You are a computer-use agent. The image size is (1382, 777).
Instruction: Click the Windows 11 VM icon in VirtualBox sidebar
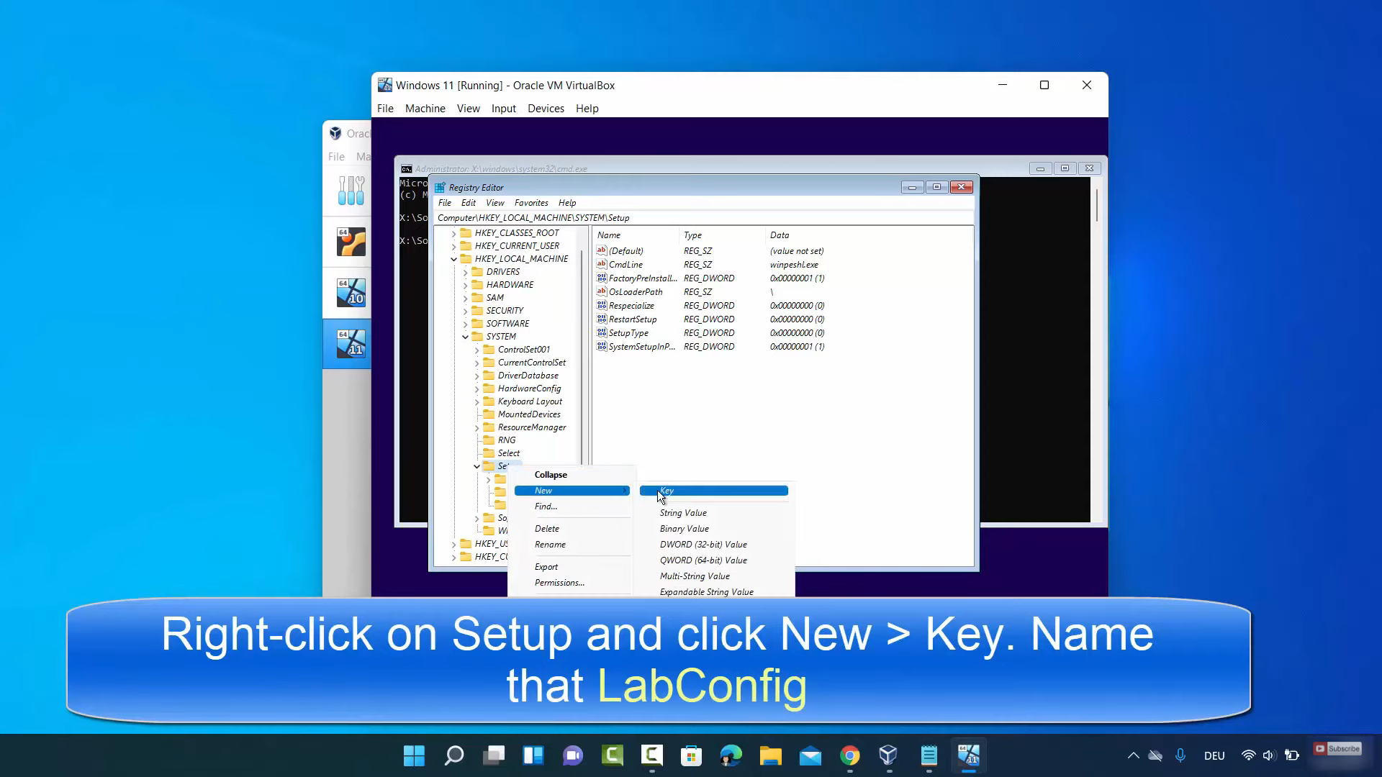click(351, 344)
